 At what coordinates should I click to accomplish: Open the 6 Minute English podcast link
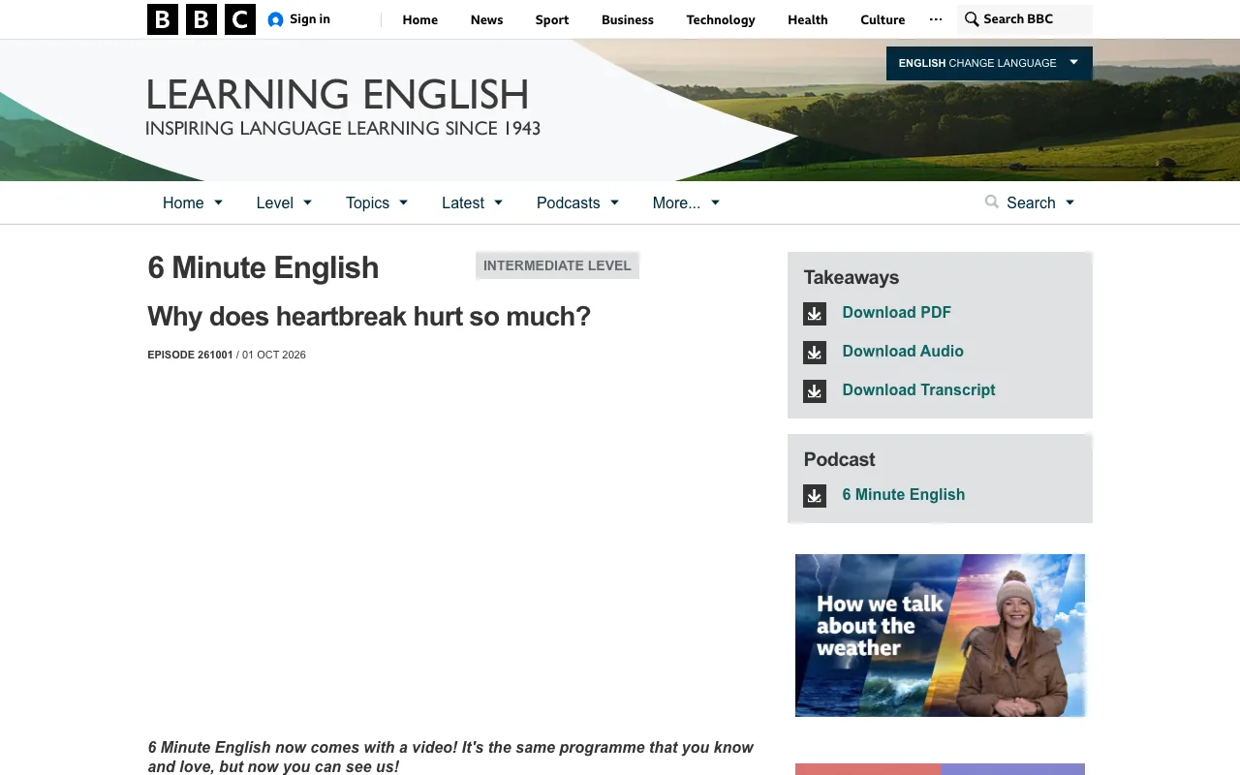click(904, 494)
